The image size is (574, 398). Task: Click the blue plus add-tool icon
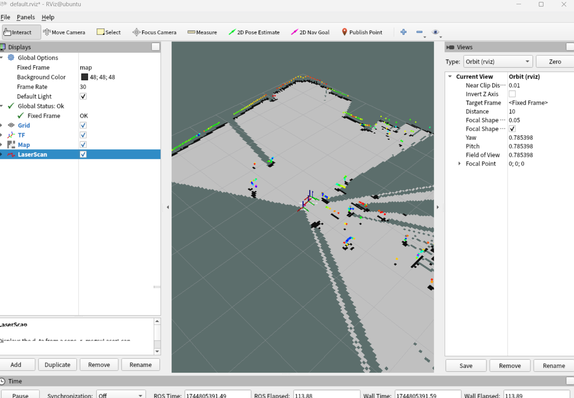tap(404, 32)
